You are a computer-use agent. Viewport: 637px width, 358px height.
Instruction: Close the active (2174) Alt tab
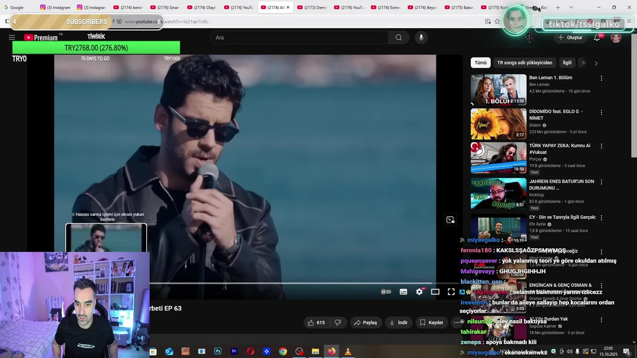[x=288, y=7]
